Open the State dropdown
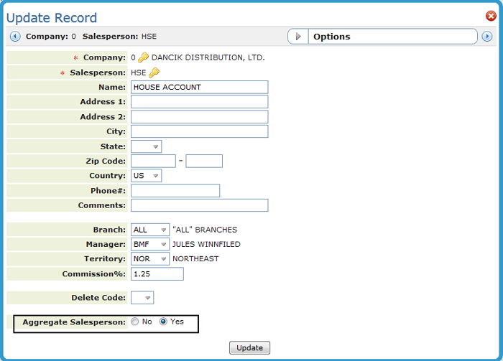The image size is (503, 361). click(146, 146)
